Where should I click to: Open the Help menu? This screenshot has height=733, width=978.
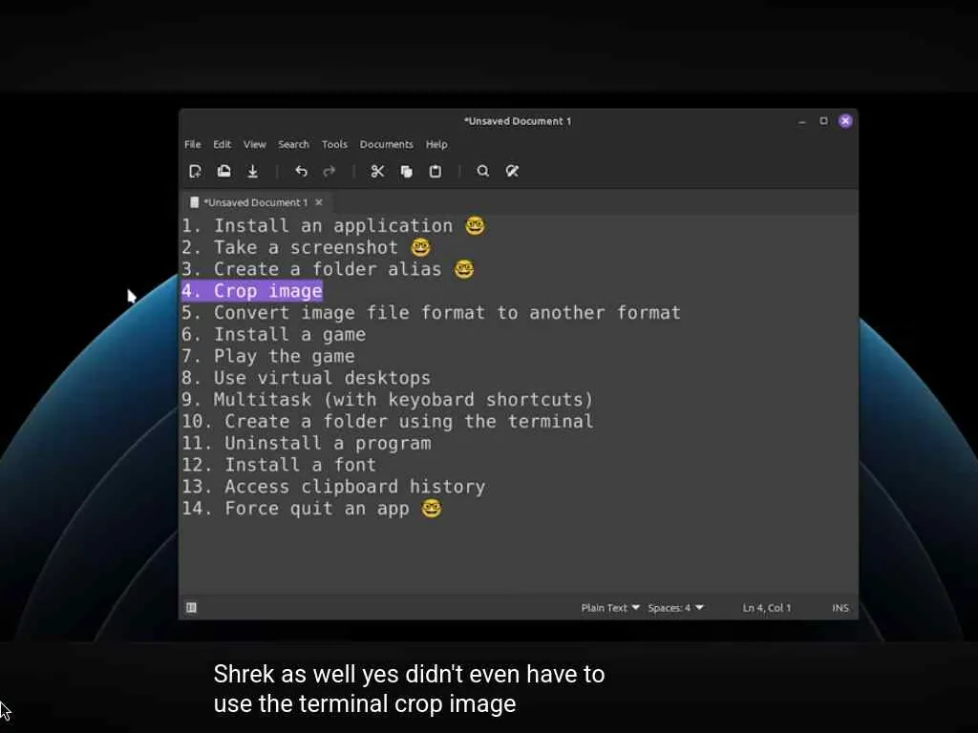[x=436, y=144]
